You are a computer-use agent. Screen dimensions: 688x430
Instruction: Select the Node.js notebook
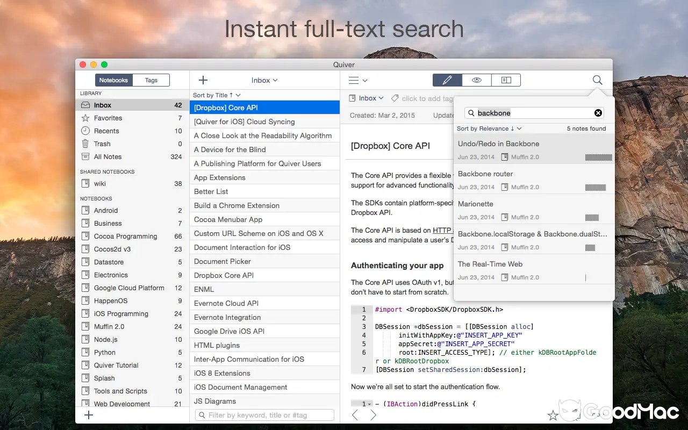coord(132,340)
